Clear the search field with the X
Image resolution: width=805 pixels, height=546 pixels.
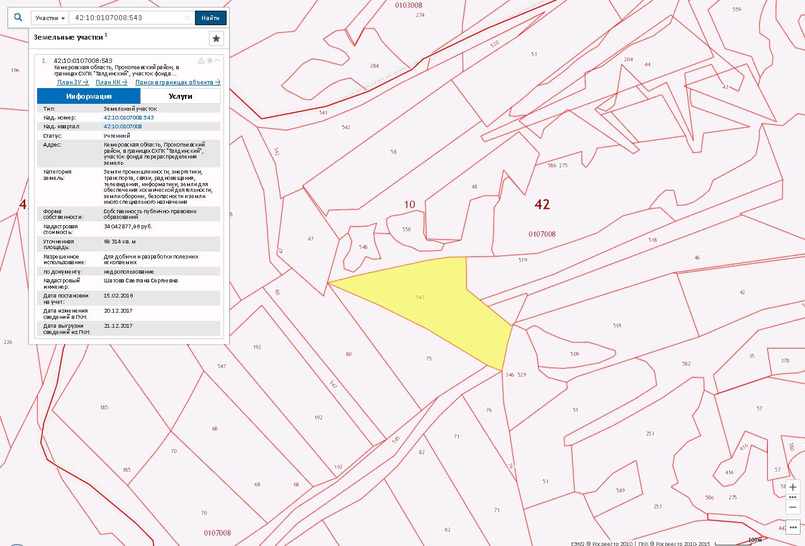click(x=187, y=18)
